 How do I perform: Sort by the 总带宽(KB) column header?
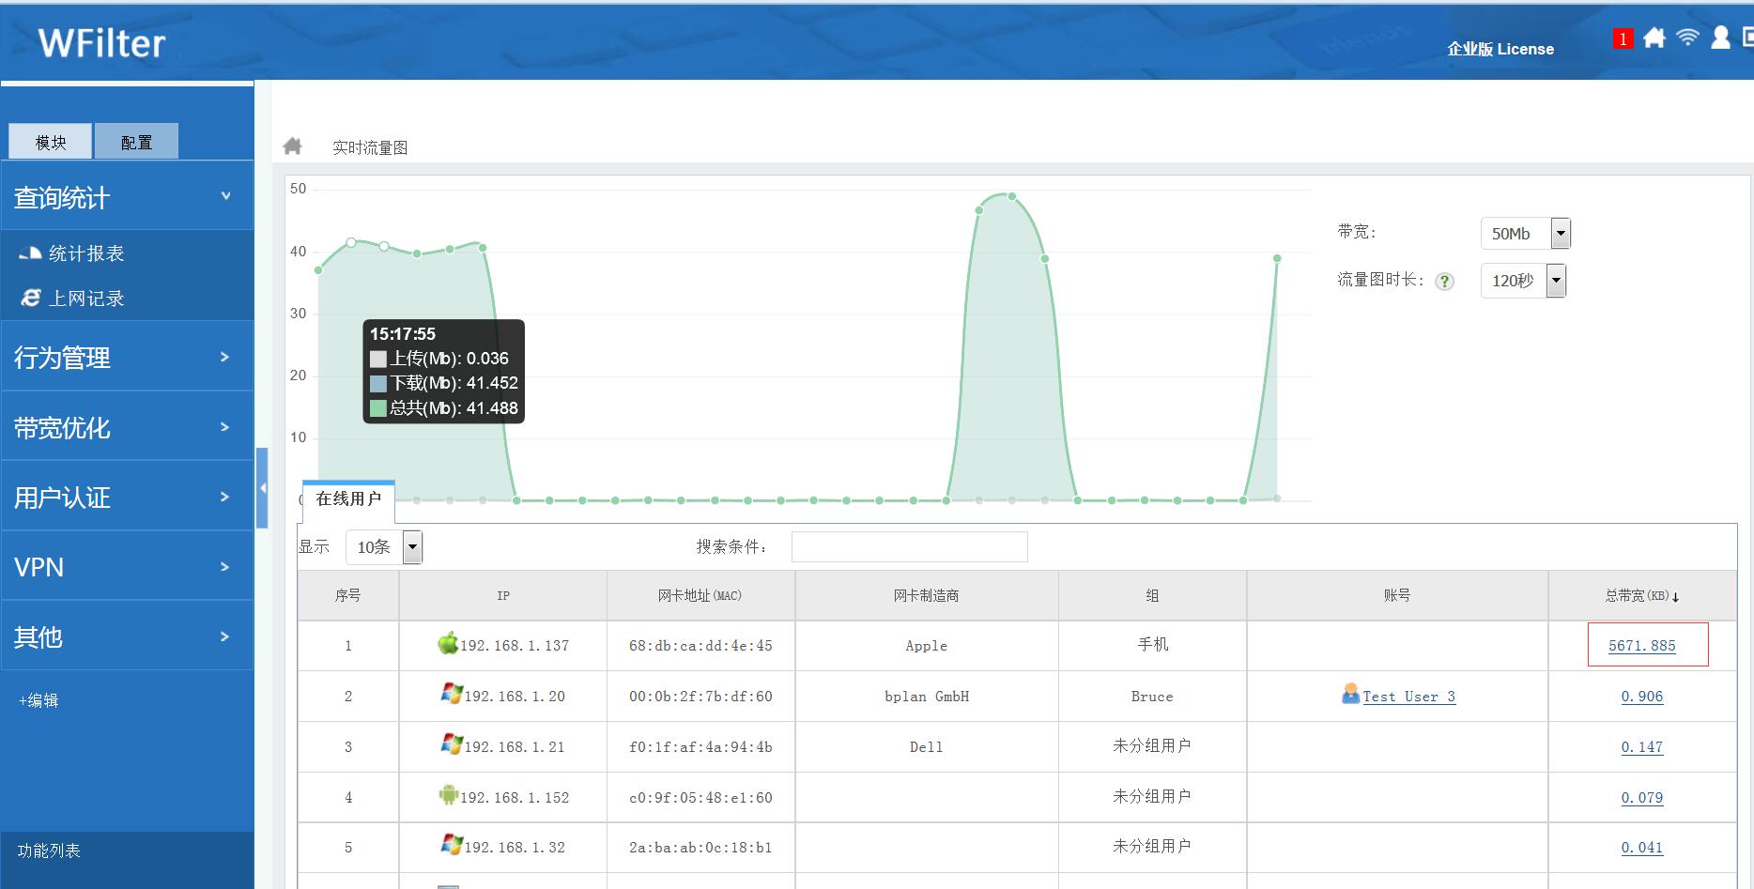1641,596
